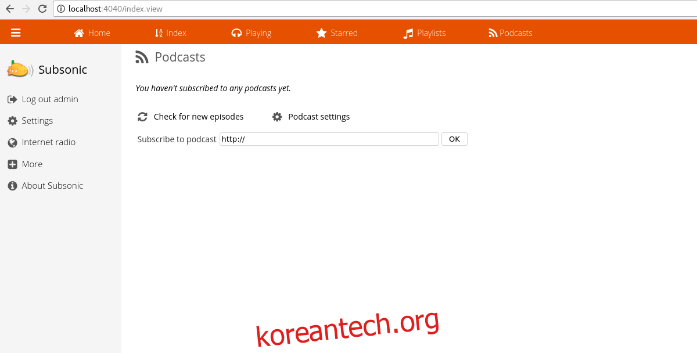Click Check for new episodes link

(x=199, y=117)
